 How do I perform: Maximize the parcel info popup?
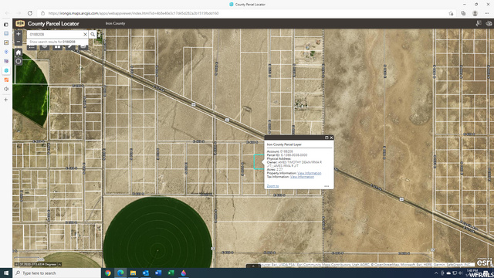[327, 137]
